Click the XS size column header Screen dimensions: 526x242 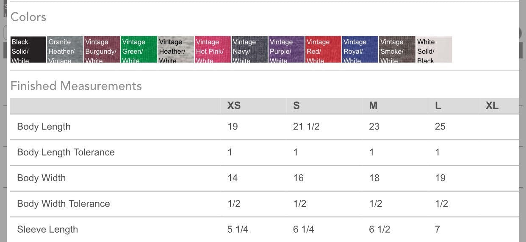(x=234, y=106)
